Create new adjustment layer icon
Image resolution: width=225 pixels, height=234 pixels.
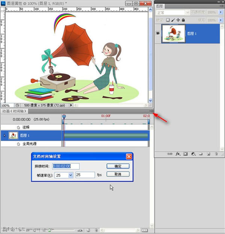[193, 154]
